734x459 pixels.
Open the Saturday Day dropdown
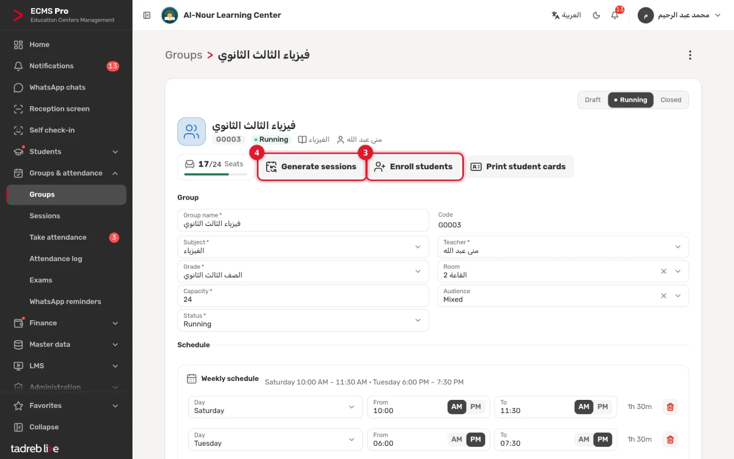[275, 407]
